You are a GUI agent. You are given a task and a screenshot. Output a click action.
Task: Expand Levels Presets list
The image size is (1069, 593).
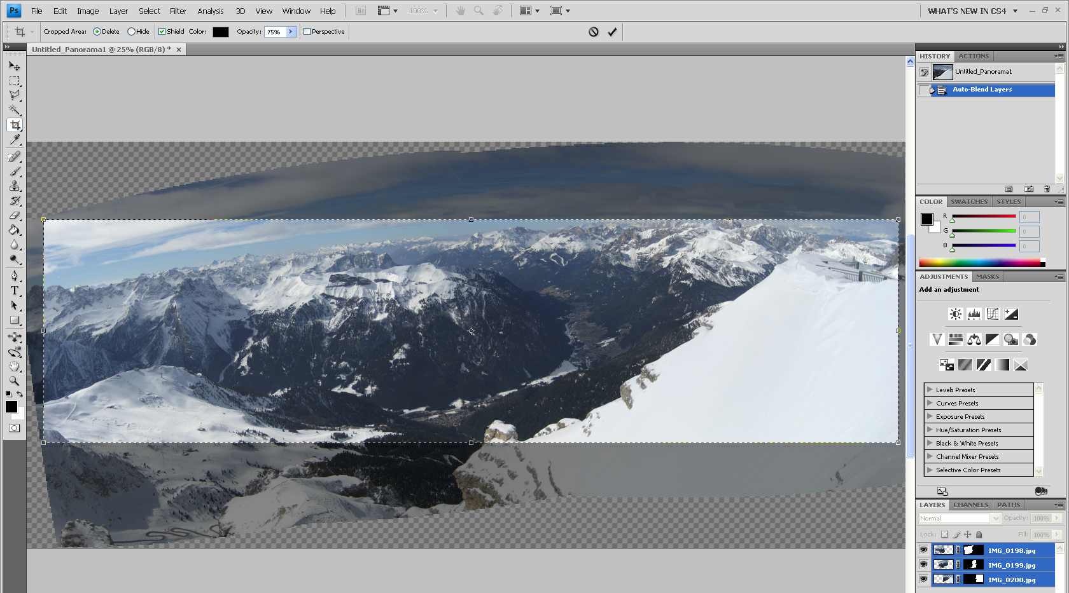click(x=930, y=390)
